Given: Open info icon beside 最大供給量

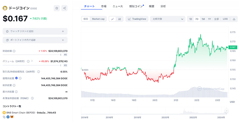Looking at the screenshot, I should click(16, 92).
